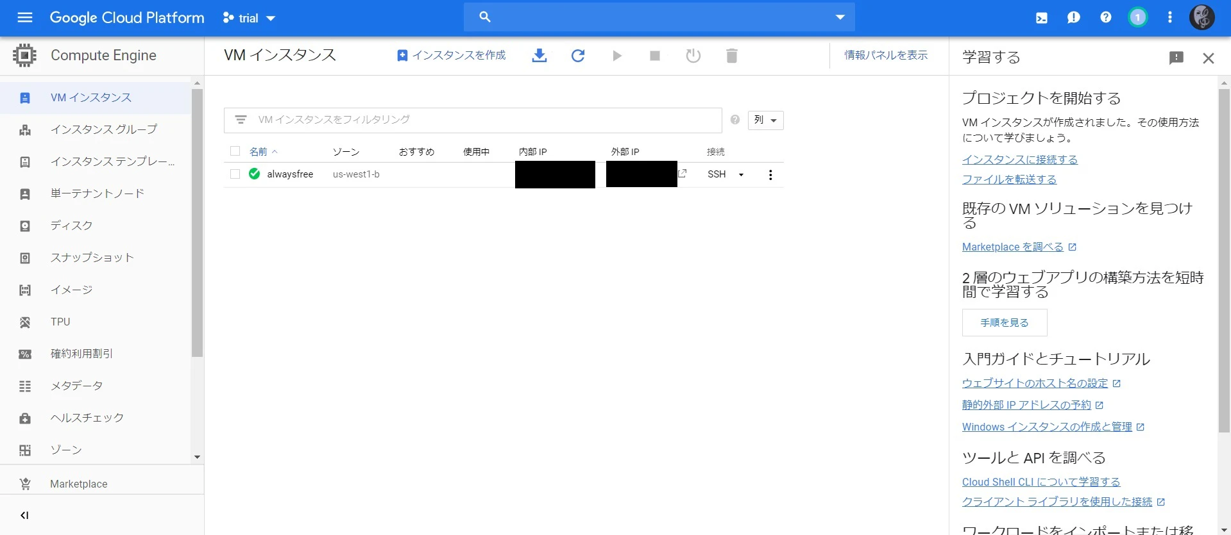Open the alwaysfree instance name
The image size is (1231, 535).
pos(290,174)
